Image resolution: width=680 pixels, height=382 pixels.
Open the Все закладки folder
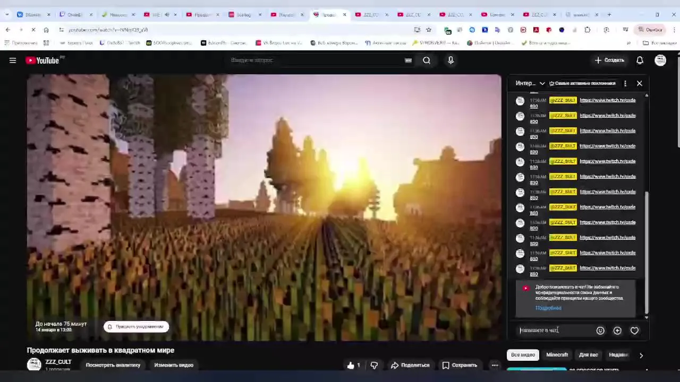[659, 43]
